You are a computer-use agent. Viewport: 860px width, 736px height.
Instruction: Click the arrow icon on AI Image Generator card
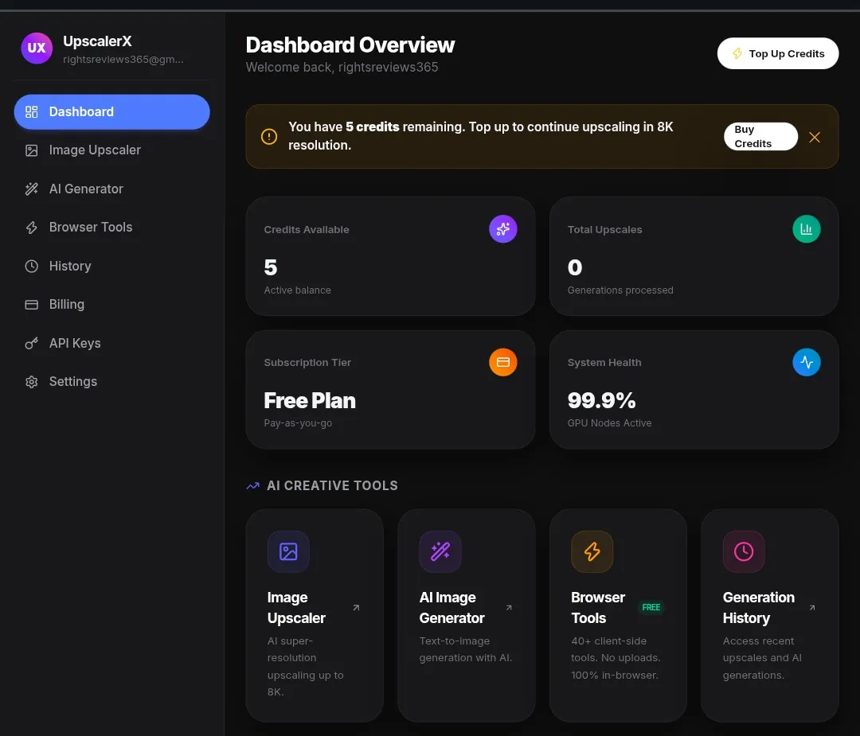coord(509,608)
